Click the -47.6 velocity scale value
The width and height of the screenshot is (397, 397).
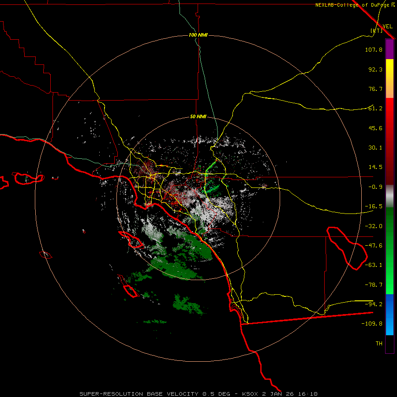click(374, 246)
